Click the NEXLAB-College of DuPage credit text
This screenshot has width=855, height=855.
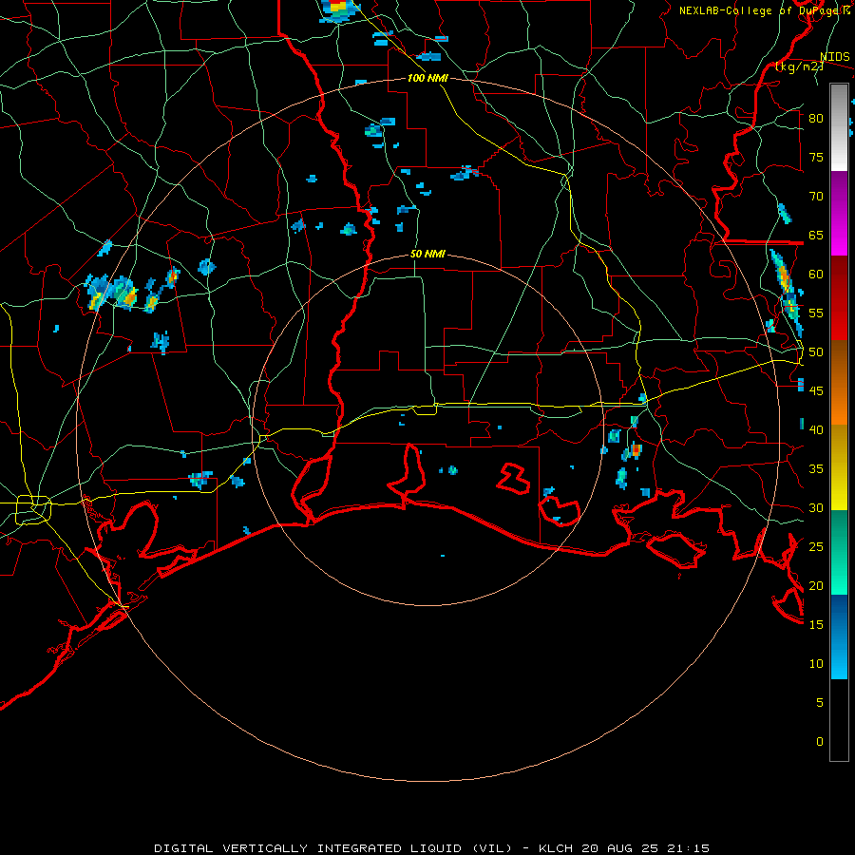[759, 10]
